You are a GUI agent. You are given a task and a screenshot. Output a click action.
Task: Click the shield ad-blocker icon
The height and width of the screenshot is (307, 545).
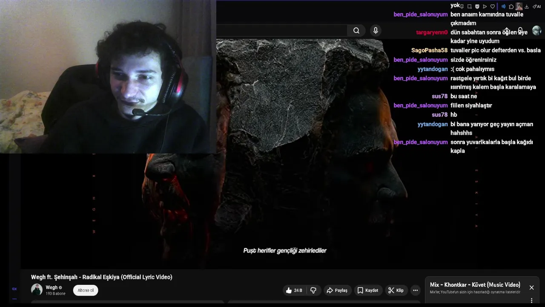(477, 6)
